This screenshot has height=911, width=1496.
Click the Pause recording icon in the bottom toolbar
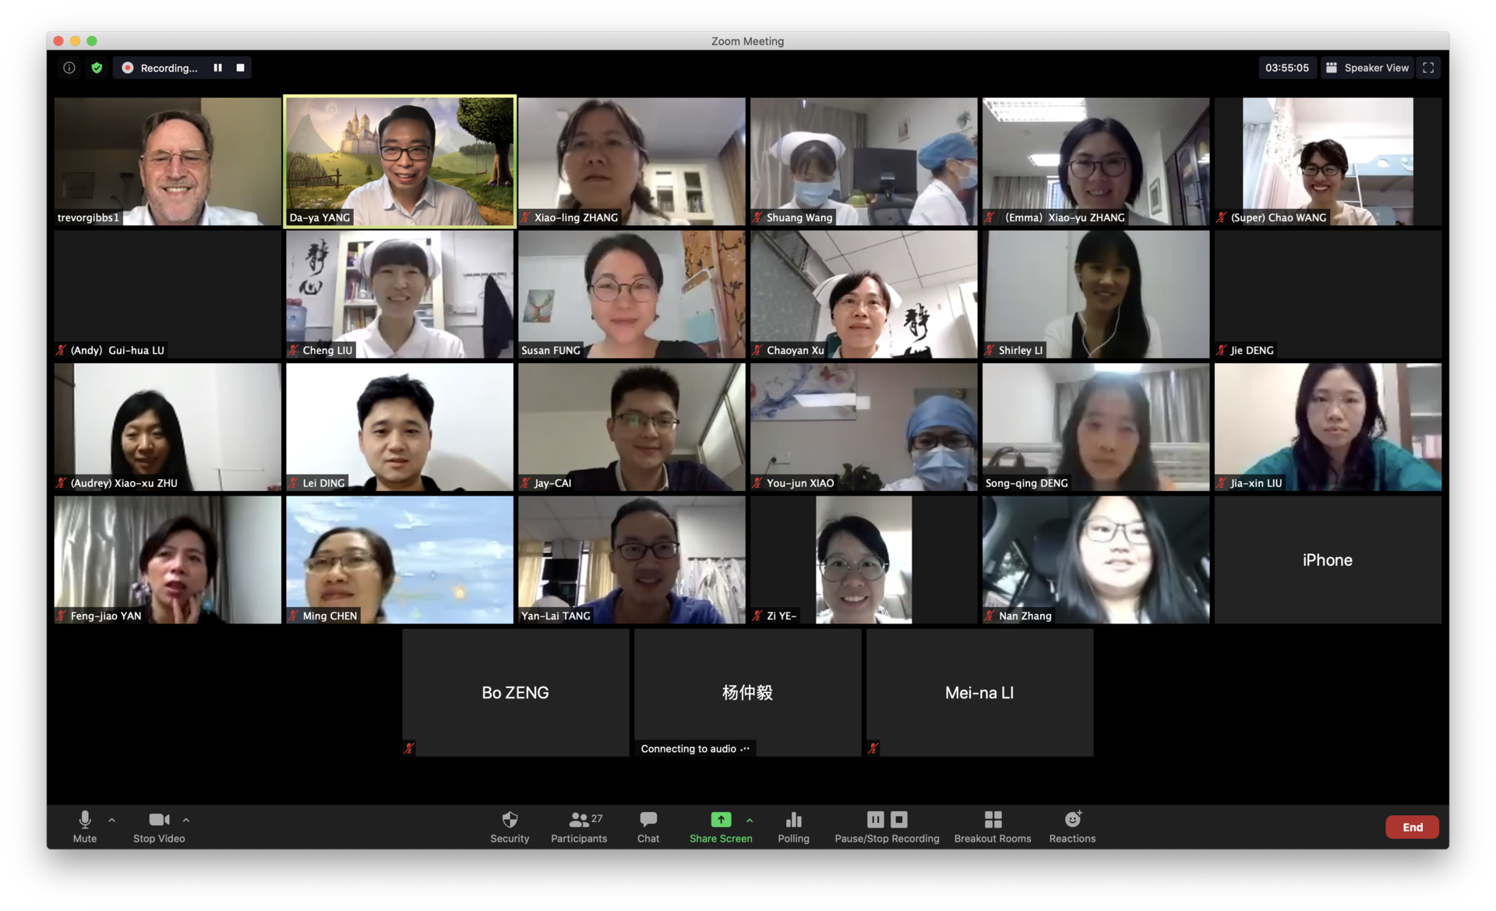click(875, 819)
